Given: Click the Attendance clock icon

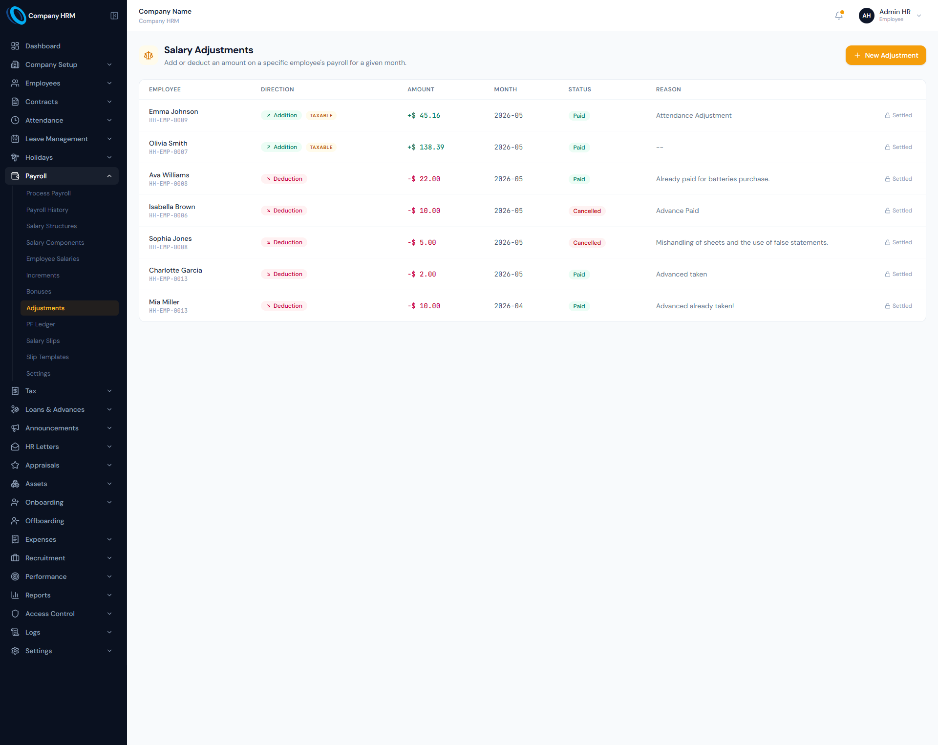Looking at the screenshot, I should click(x=15, y=120).
